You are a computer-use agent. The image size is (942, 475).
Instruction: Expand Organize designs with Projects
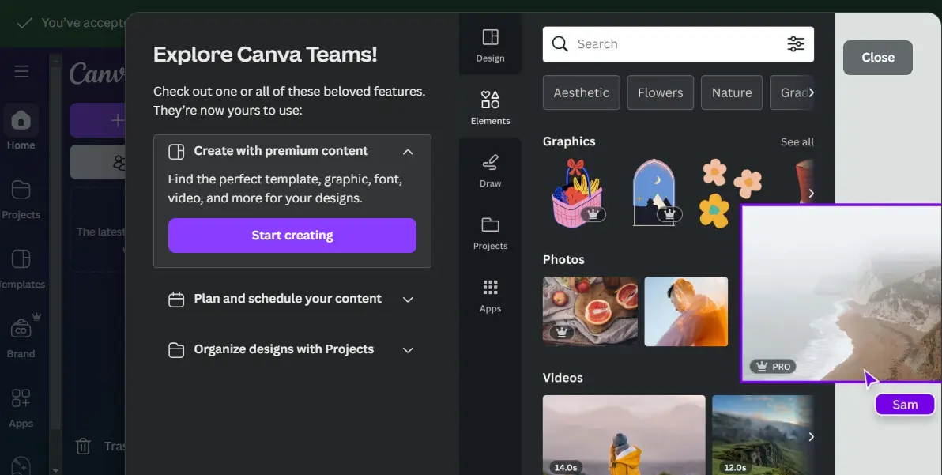point(408,350)
